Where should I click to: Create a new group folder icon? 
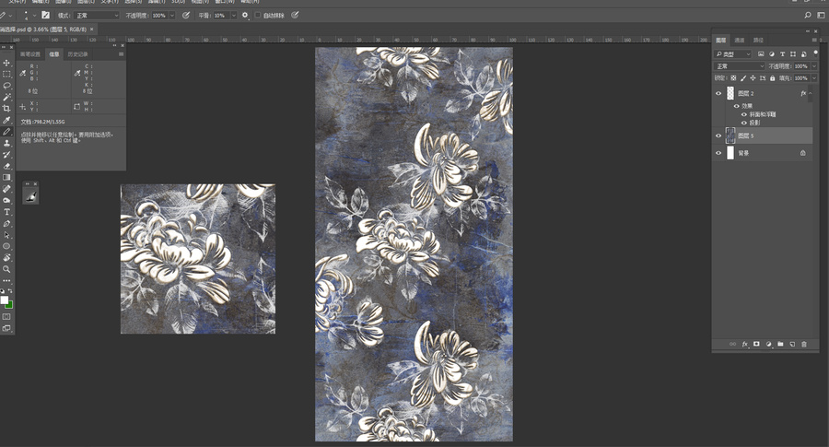780,345
